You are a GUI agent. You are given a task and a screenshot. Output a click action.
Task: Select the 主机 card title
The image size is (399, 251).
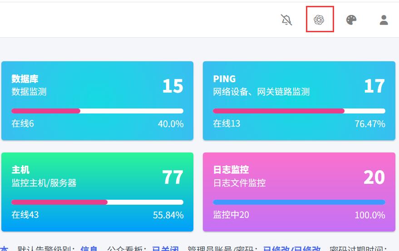[x=20, y=170]
